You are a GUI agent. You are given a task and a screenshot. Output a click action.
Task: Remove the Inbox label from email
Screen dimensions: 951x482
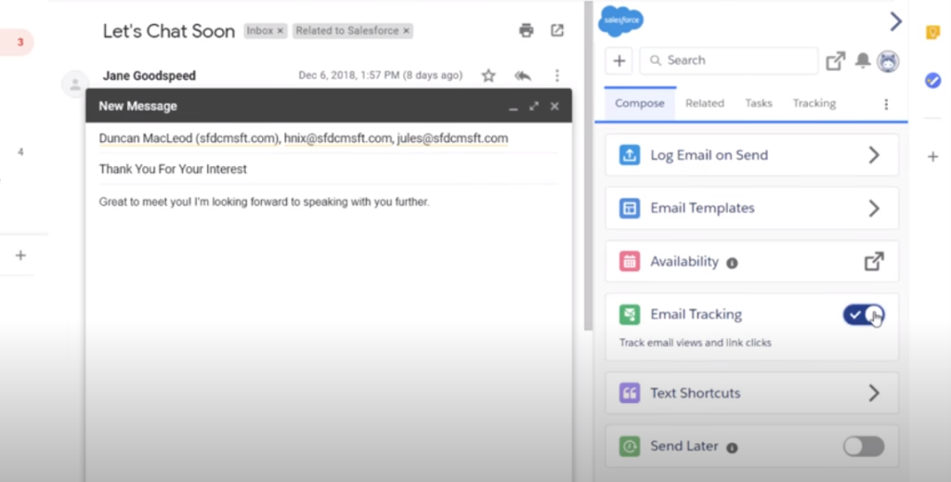pos(280,31)
